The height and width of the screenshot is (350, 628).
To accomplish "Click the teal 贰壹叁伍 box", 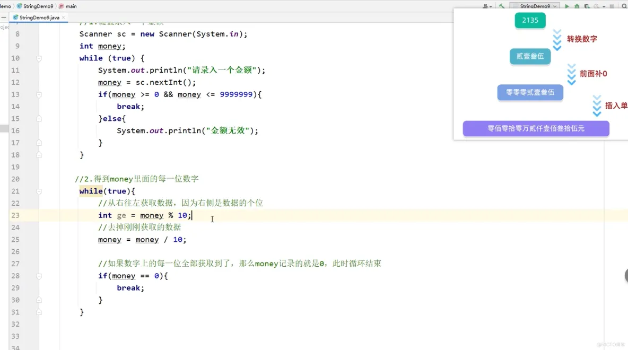I will (x=530, y=56).
